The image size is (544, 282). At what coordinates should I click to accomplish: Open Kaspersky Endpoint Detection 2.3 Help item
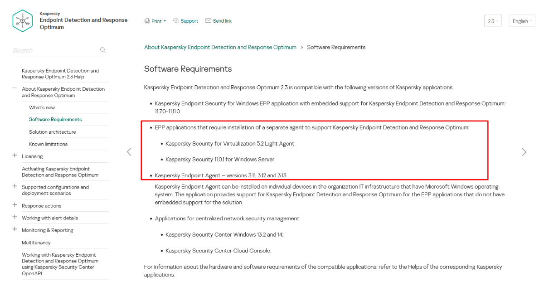(x=60, y=74)
